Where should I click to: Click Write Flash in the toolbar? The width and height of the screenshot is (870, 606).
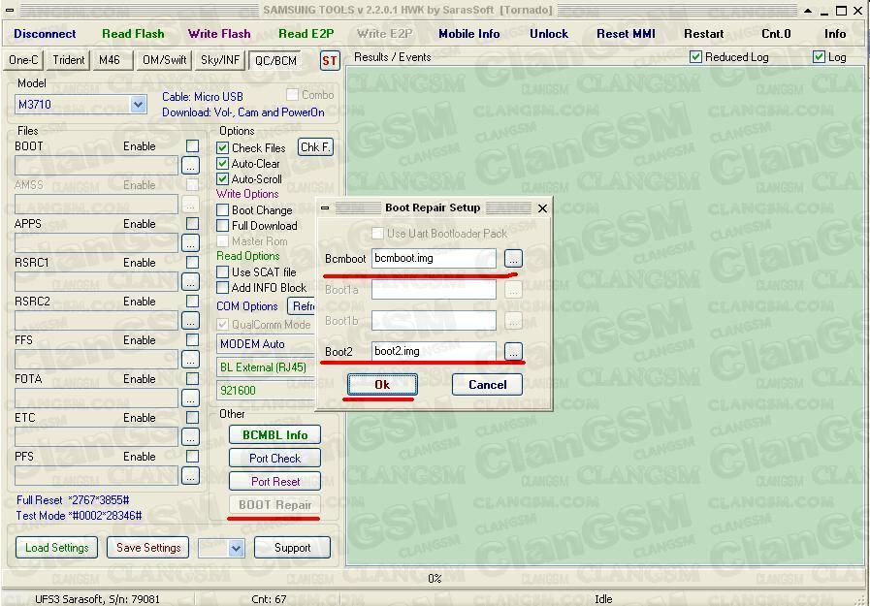point(219,34)
